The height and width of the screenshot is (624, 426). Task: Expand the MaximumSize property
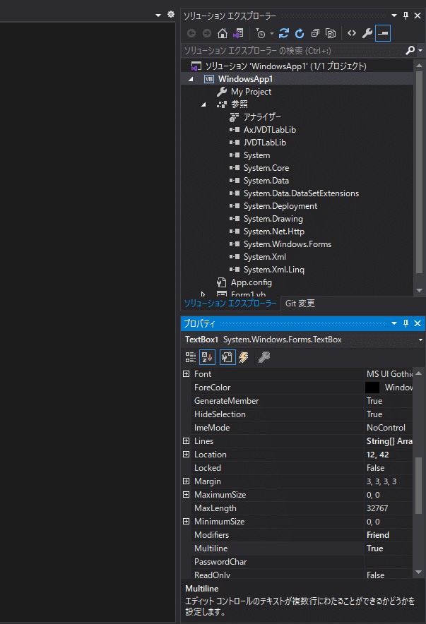(186, 495)
